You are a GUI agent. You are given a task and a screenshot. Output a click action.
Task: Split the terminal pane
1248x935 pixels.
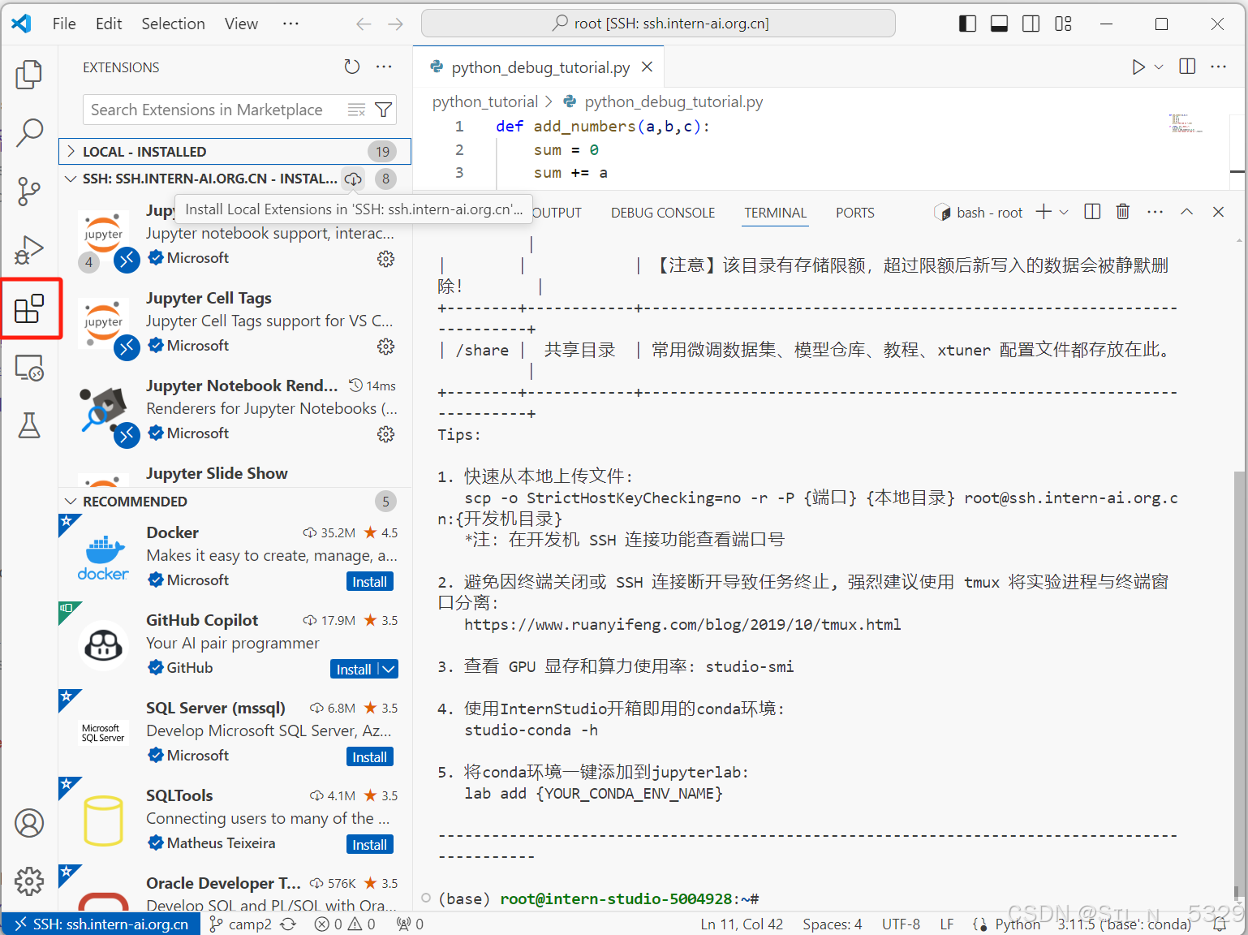coord(1092,212)
